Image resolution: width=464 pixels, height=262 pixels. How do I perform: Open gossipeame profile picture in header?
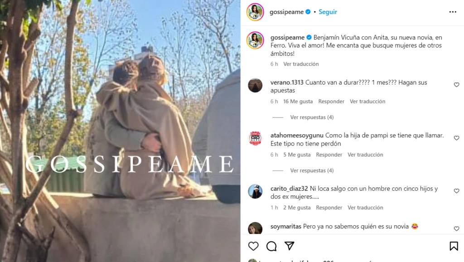pos(255,12)
